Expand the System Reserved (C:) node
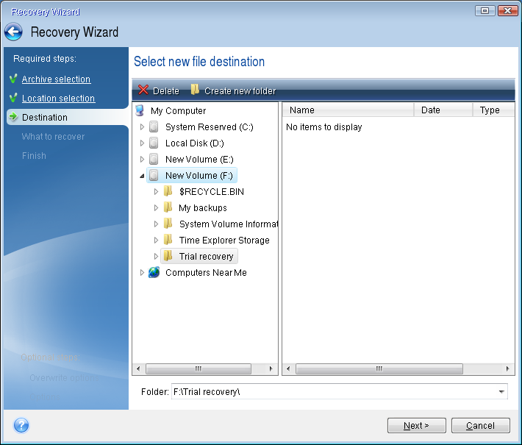522x445 pixels. pyautogui.click(x=143, y=127)
